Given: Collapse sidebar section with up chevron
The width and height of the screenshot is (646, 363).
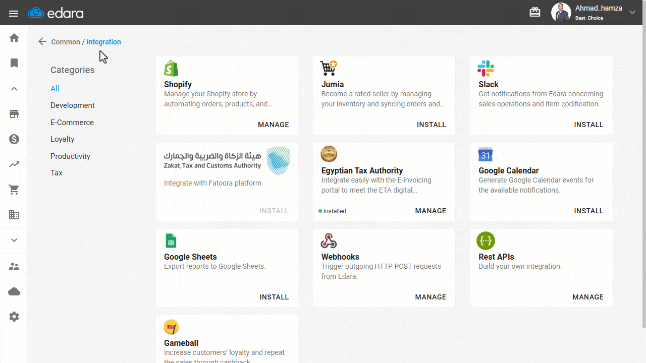Looking at the screenshot, I should (x=14, y=89).
